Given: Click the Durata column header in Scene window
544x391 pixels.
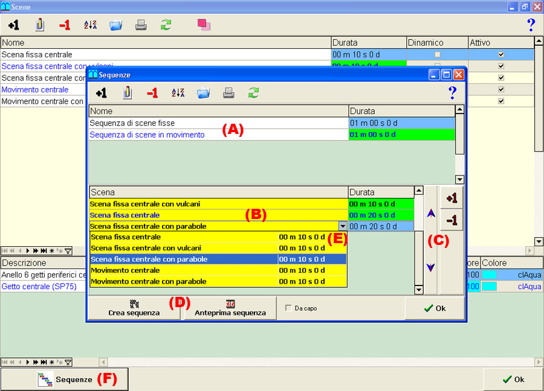Looking at the screenshot, I should coord(369,43).
